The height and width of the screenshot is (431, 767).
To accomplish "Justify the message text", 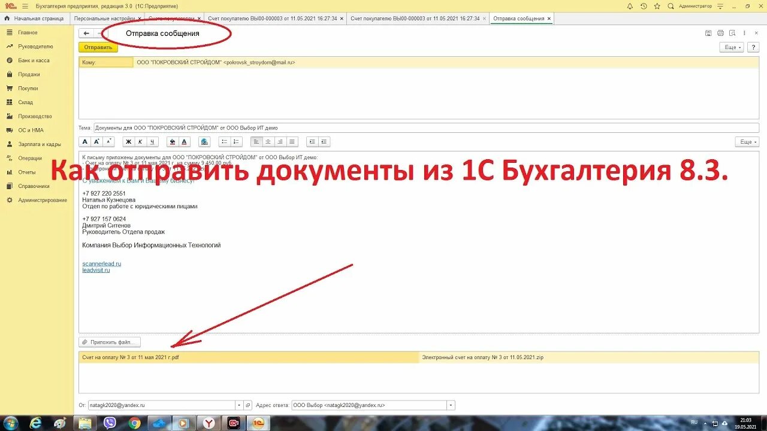I will click(x=292, y=142).
